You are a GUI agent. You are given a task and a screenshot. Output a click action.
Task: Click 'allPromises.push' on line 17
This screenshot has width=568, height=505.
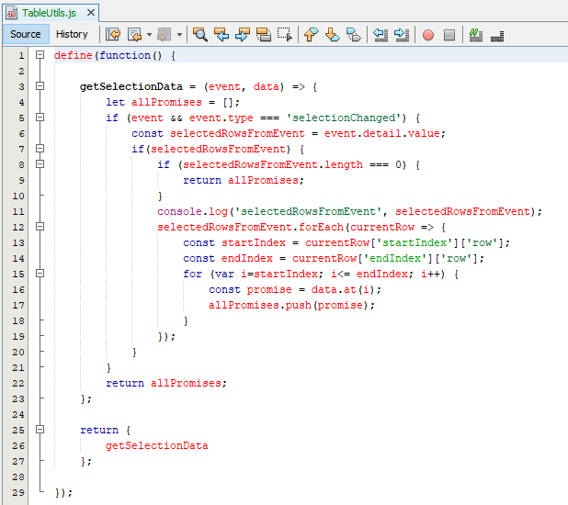point(260,305)
